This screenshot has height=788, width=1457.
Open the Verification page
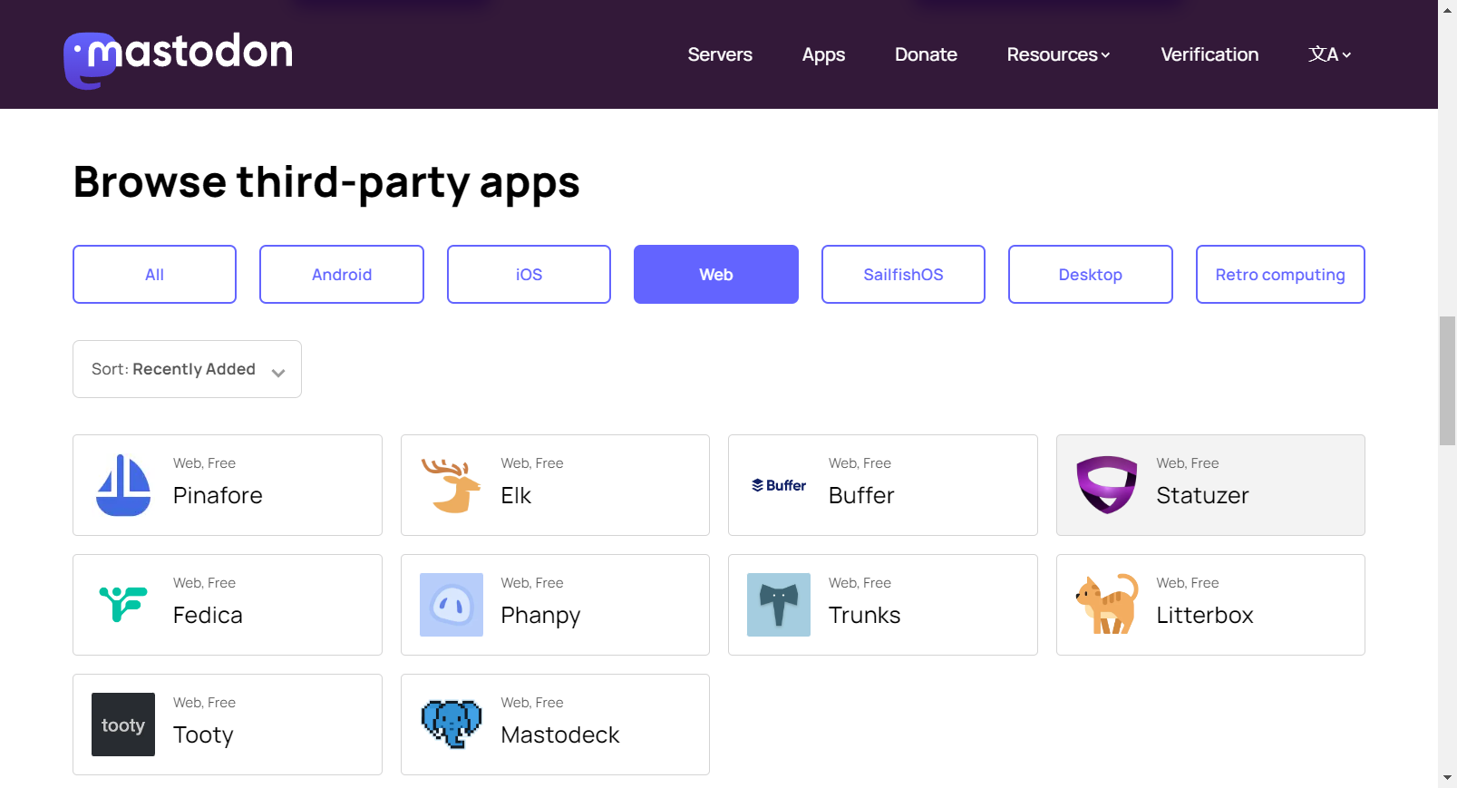point(1209,54)
